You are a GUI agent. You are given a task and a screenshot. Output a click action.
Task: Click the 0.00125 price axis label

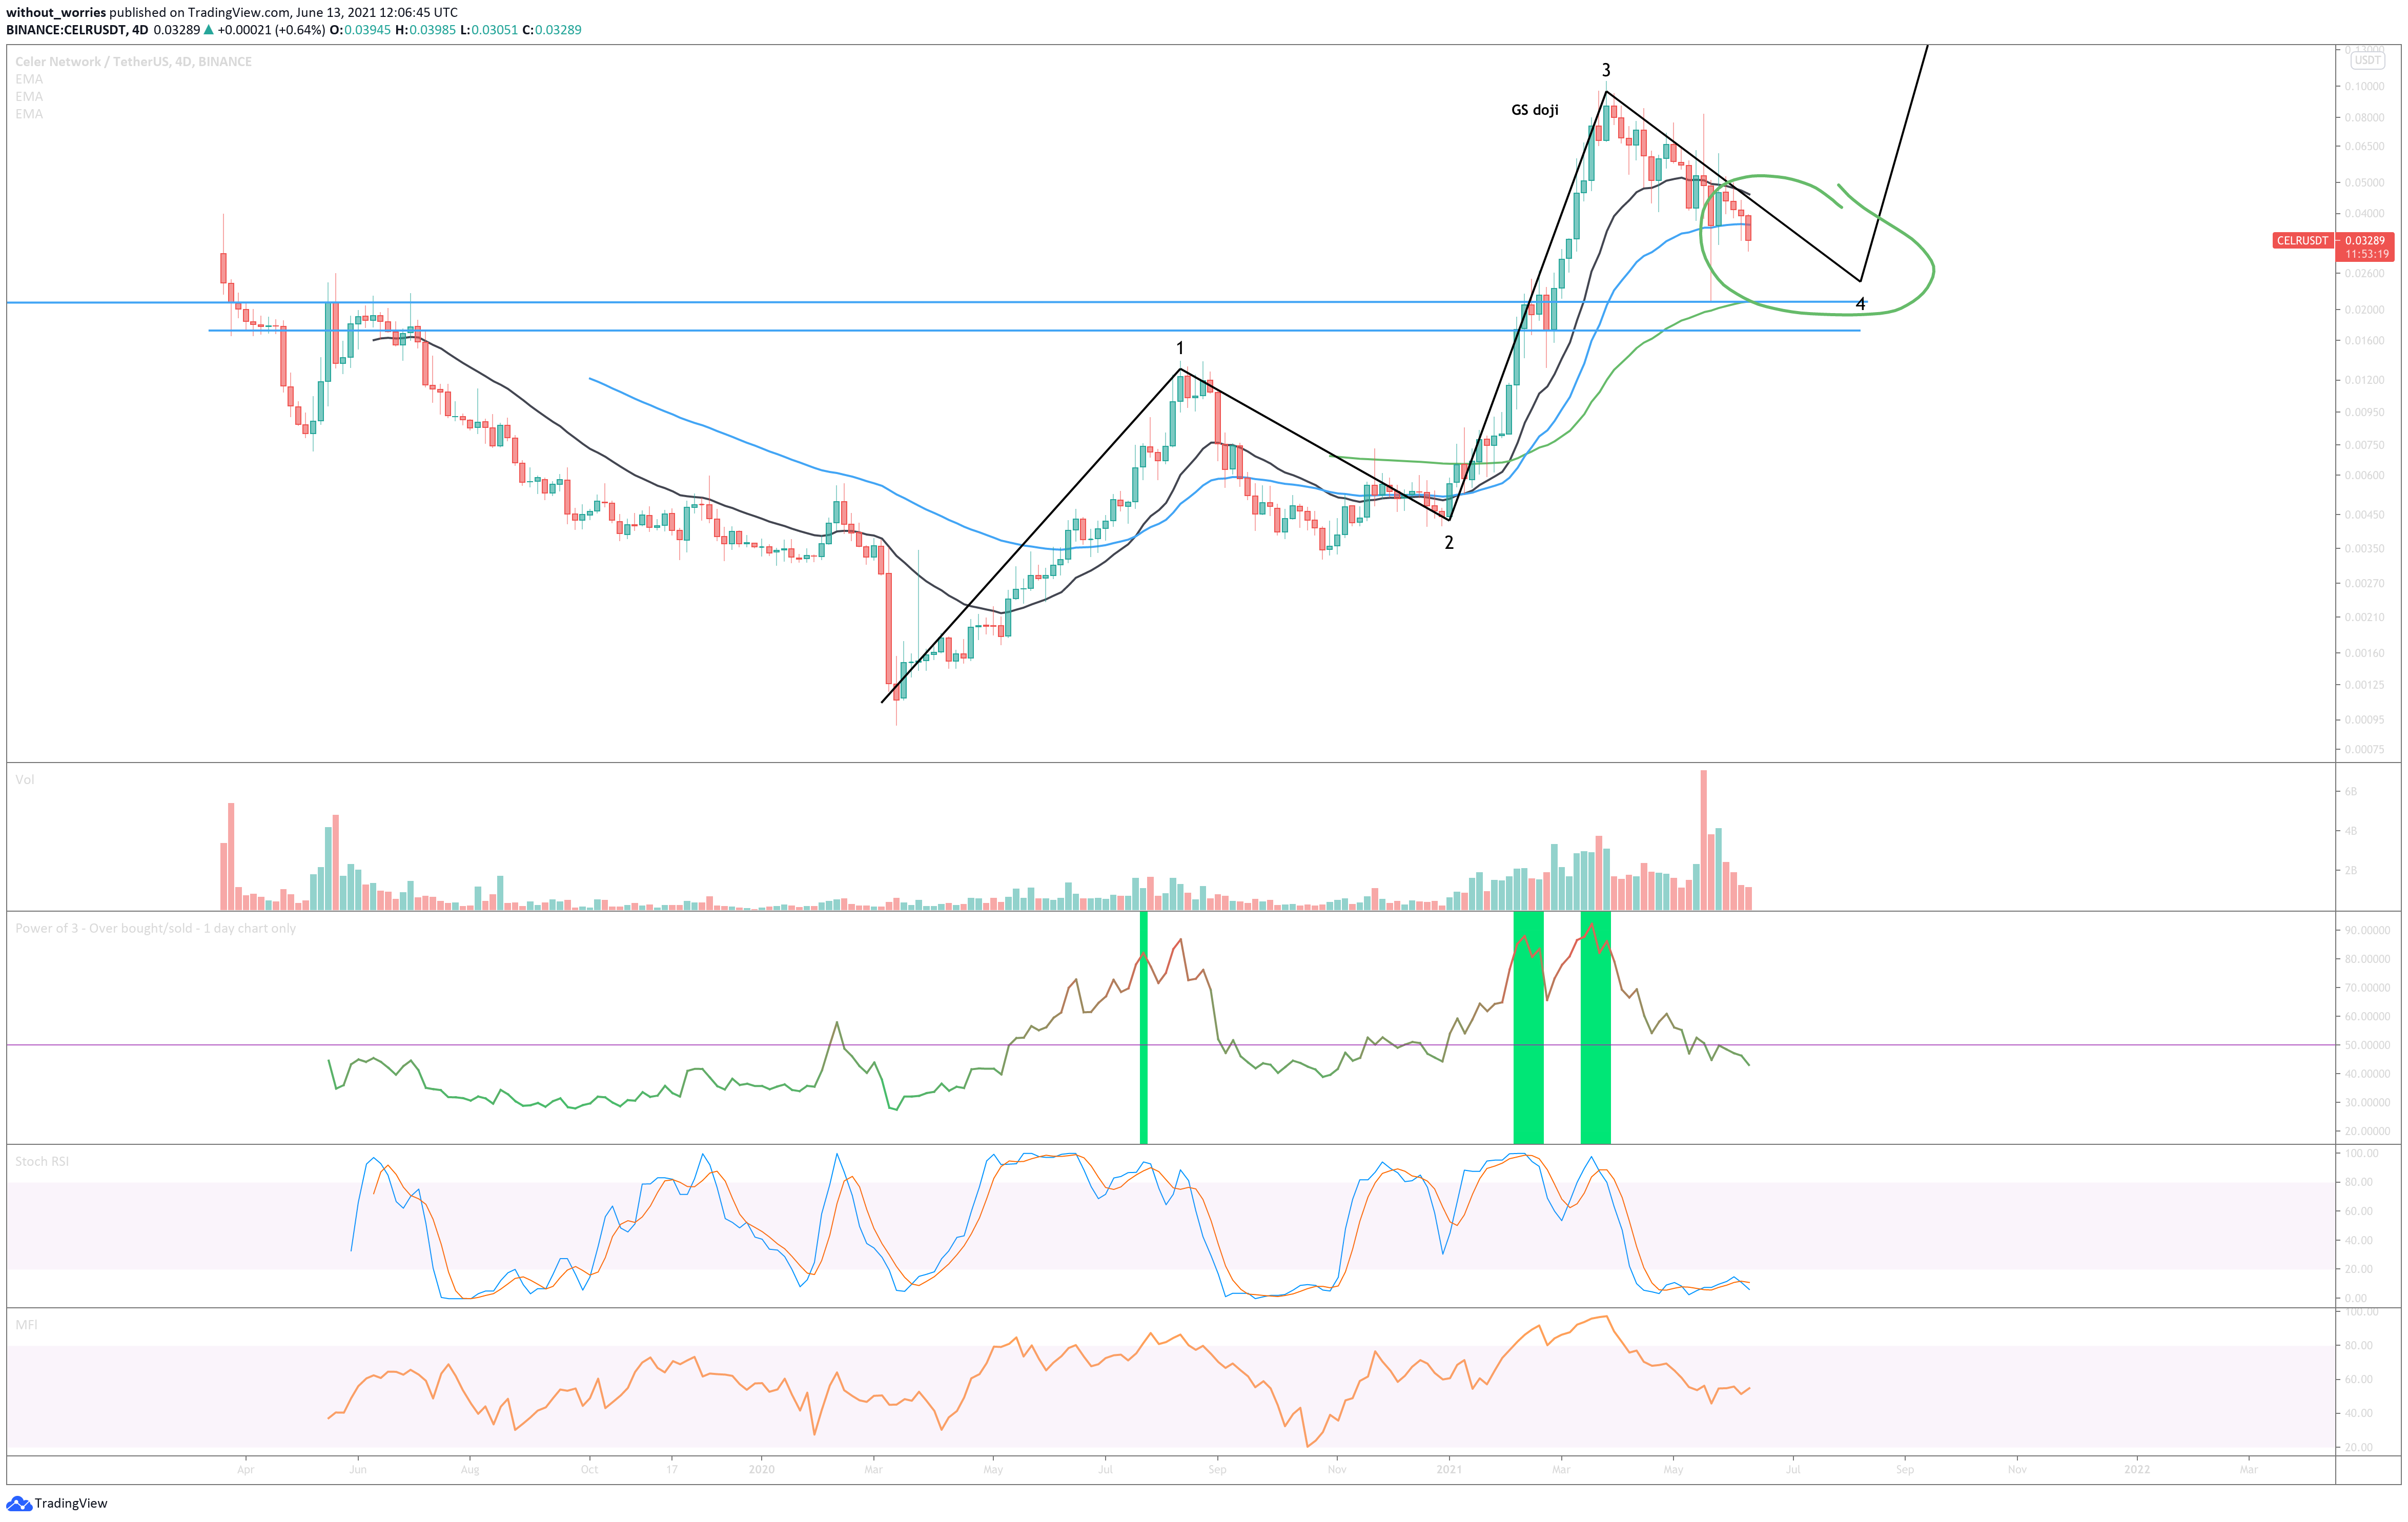click(x=2364, y=685)
